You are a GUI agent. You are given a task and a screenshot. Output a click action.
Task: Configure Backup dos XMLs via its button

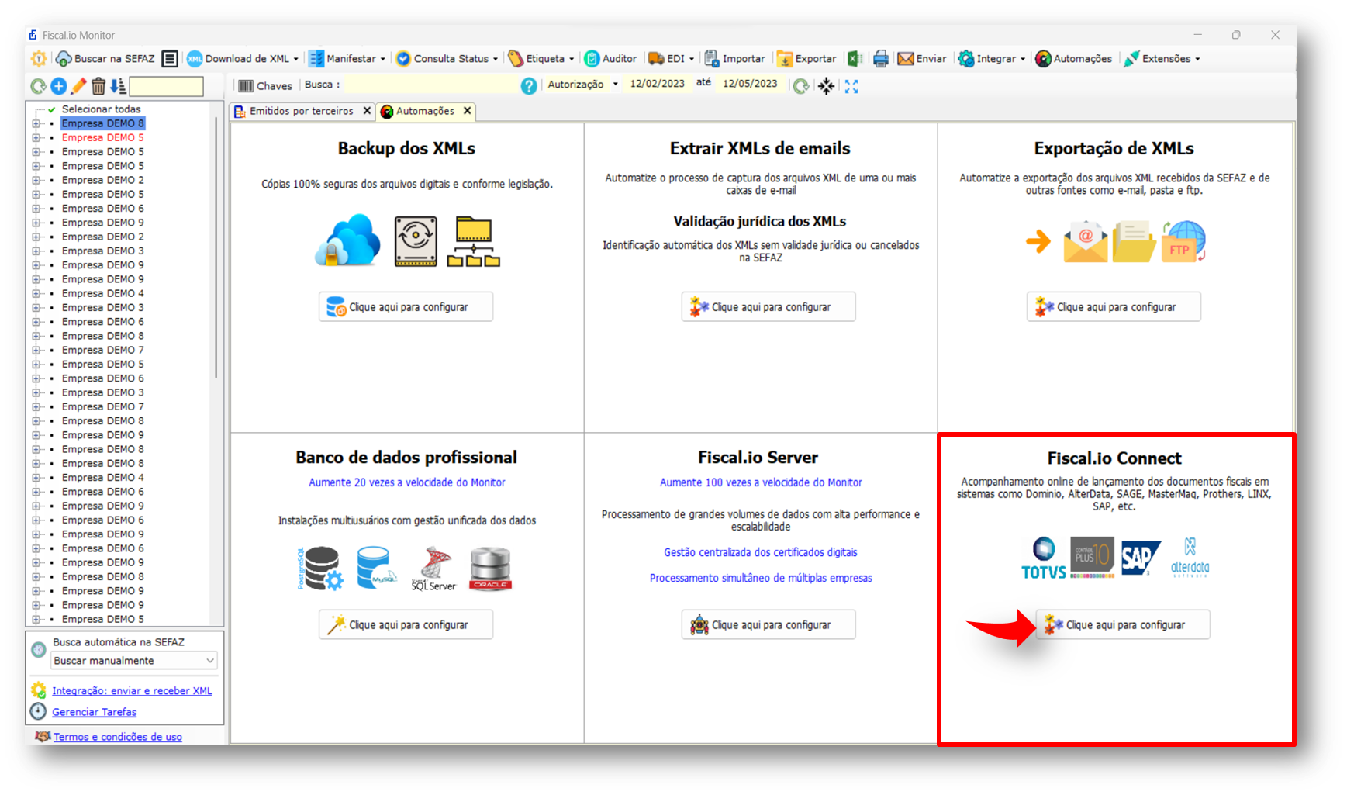coord(406,307)
